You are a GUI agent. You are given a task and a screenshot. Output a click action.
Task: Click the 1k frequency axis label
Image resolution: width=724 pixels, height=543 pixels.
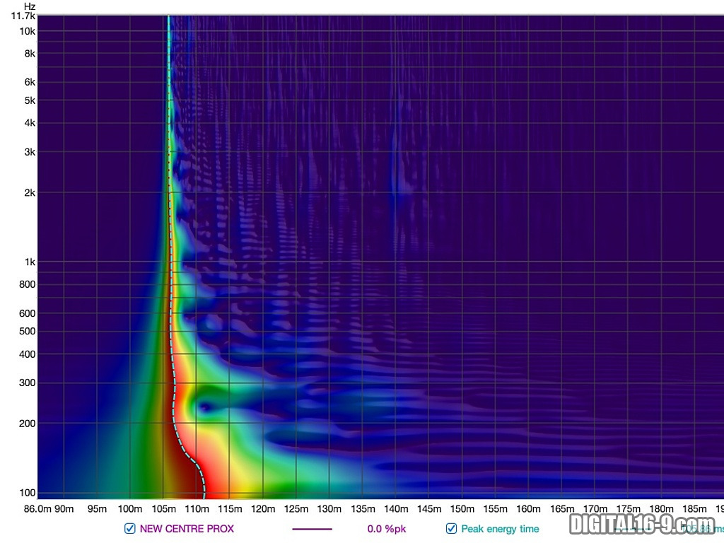[x=28, y=262]
